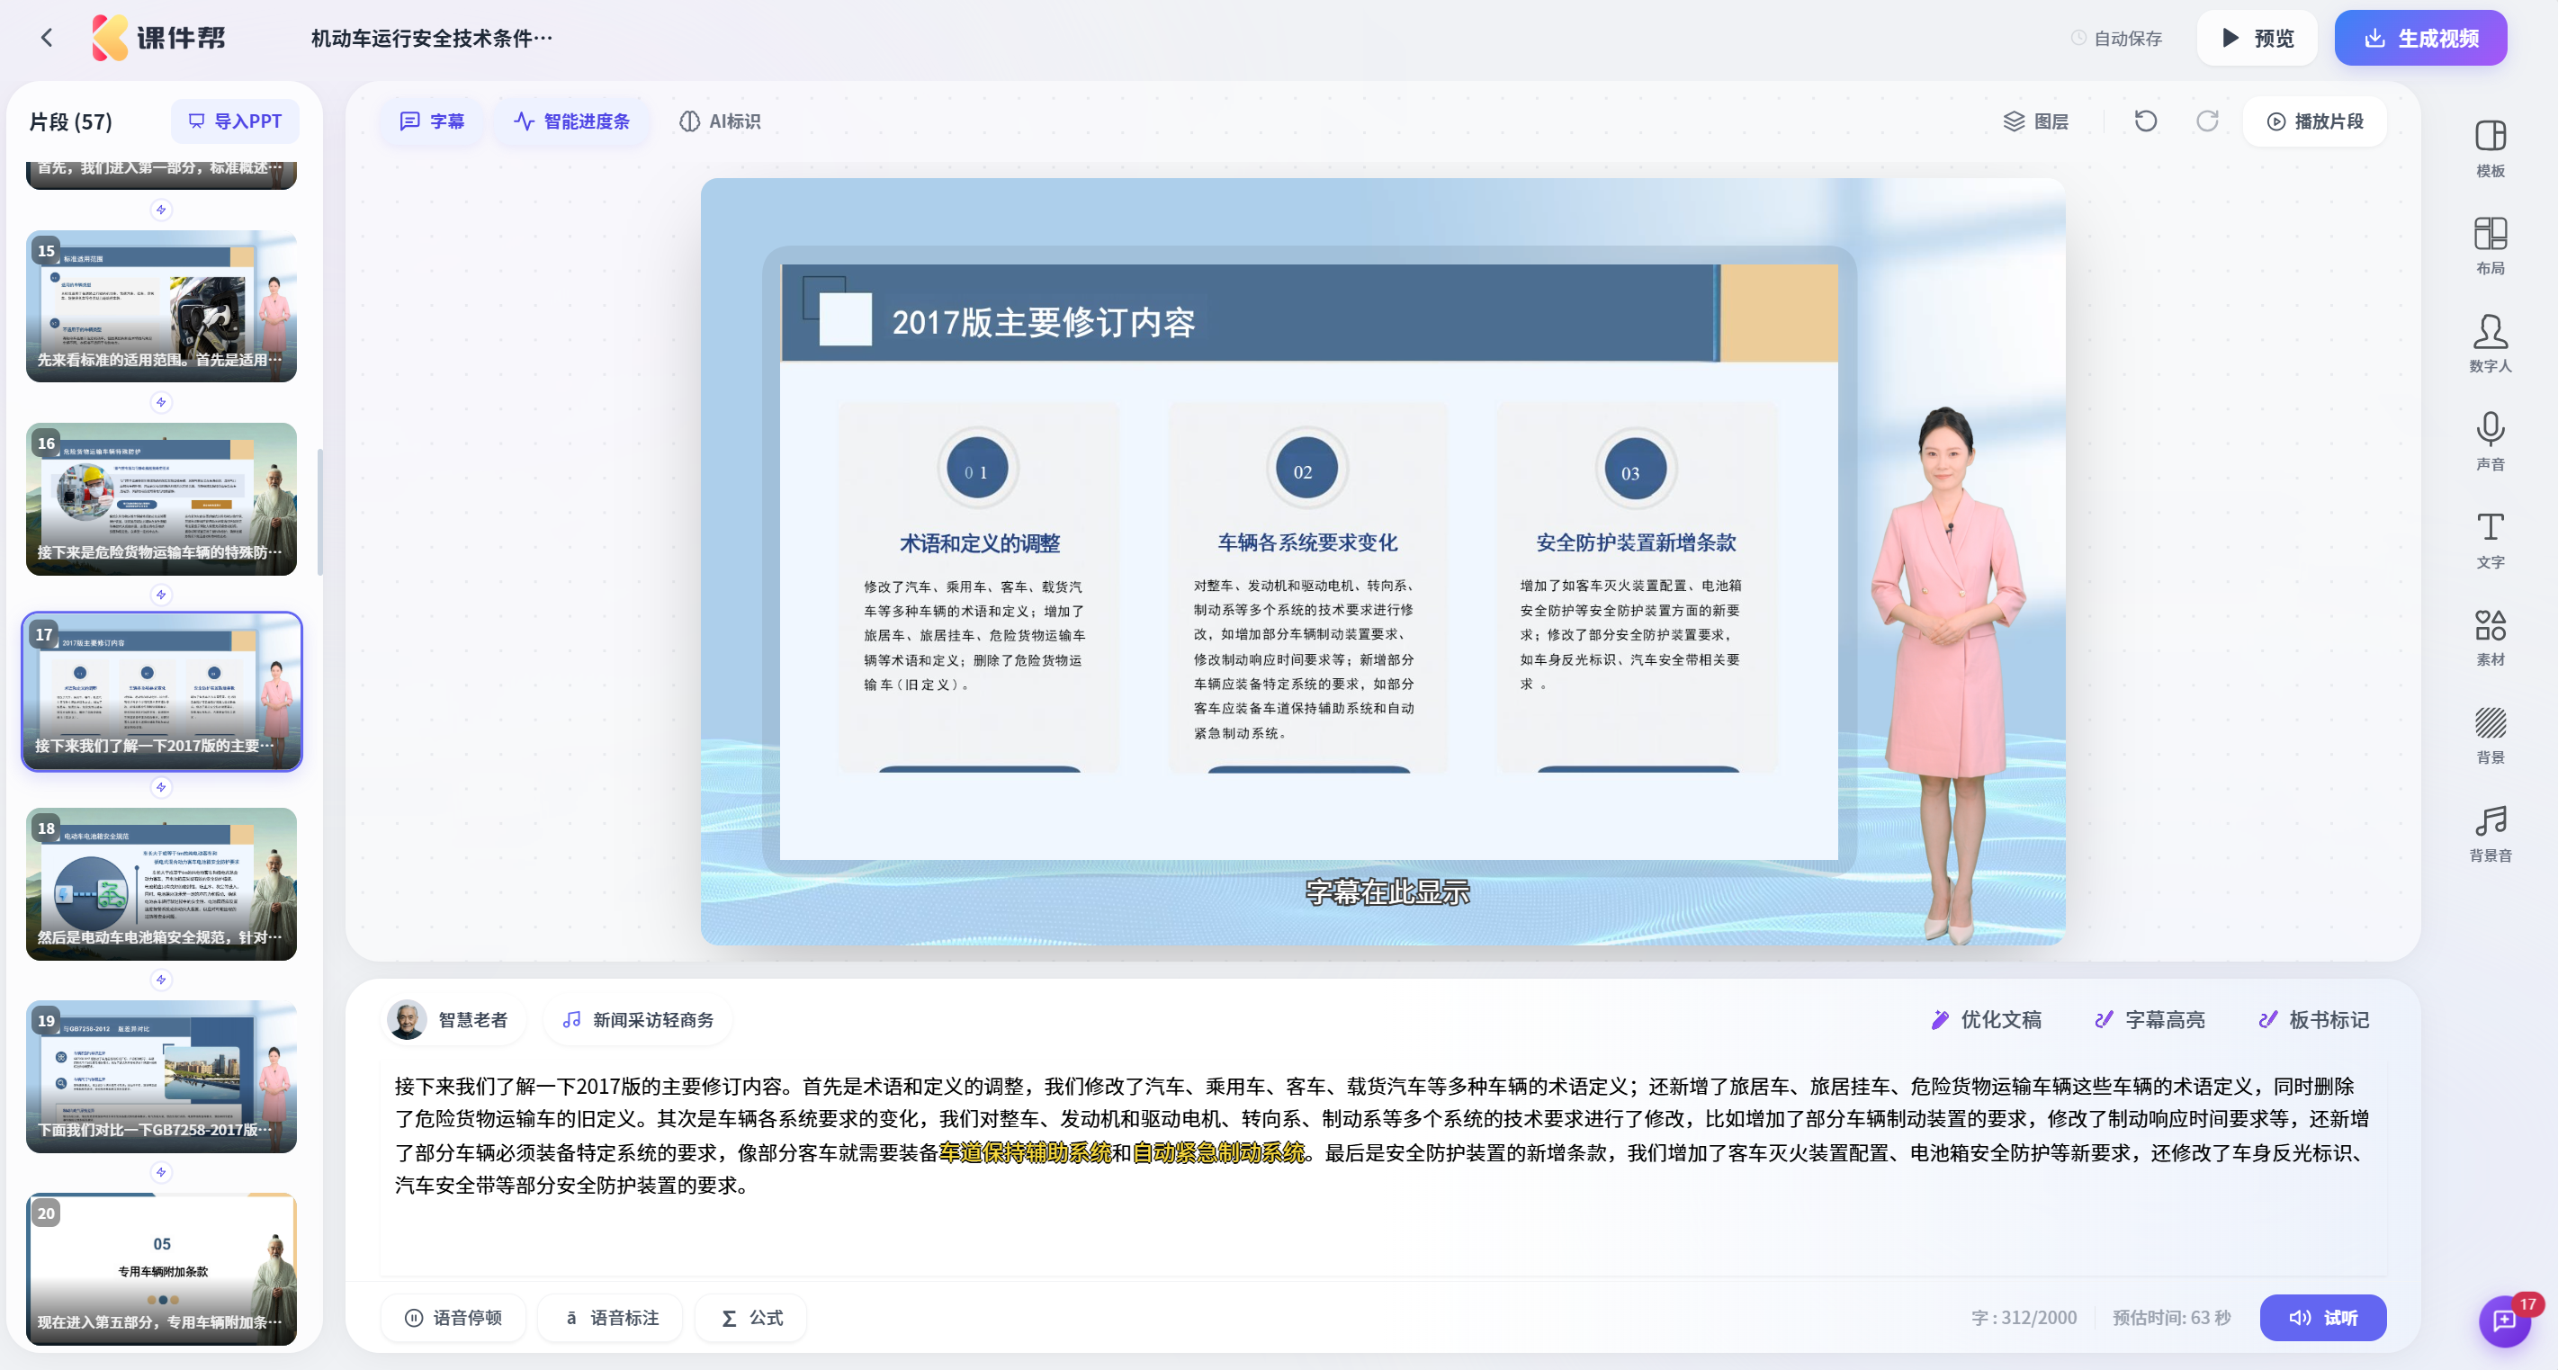Click 字幕高亮 subtitle highlight

[x=2149, y=1019]
